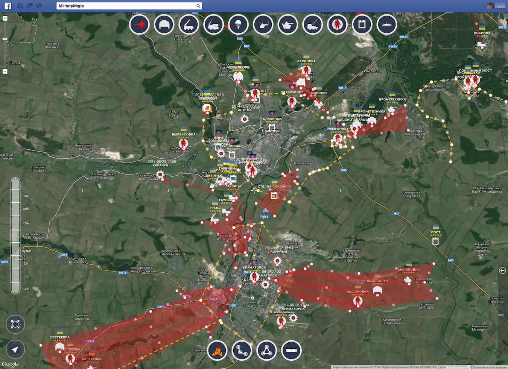Screen dimensions: 508x369
Task: Set timeline scale to мес
Action: pyautogui.click(x=26, y=208)
